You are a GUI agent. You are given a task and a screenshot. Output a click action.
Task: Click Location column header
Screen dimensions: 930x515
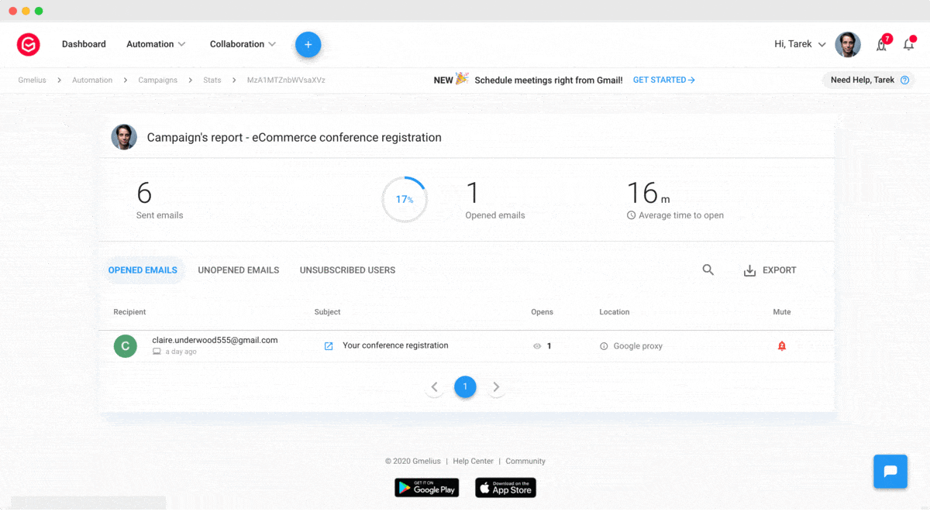pos(614,312)
